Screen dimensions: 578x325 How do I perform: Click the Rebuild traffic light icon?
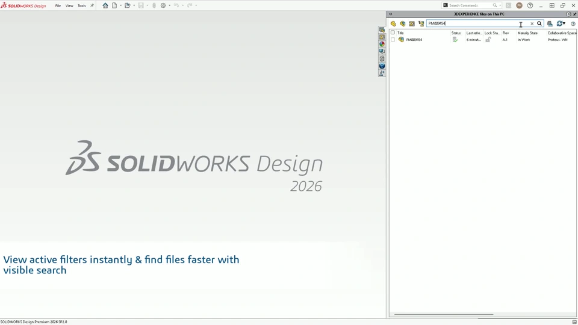[x=154, y=5]
